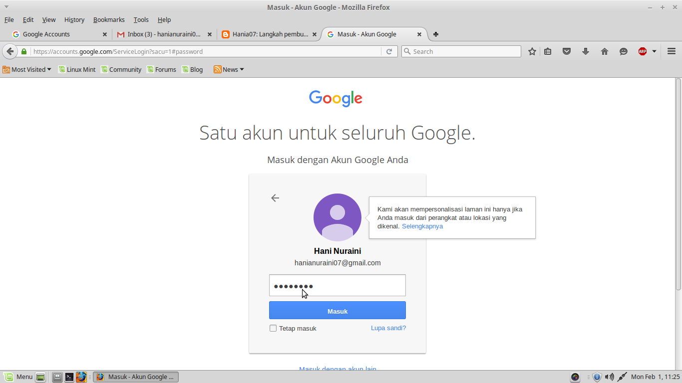
Task: Open the View menu
Action: pyautogui.click(x=49, y=20)
